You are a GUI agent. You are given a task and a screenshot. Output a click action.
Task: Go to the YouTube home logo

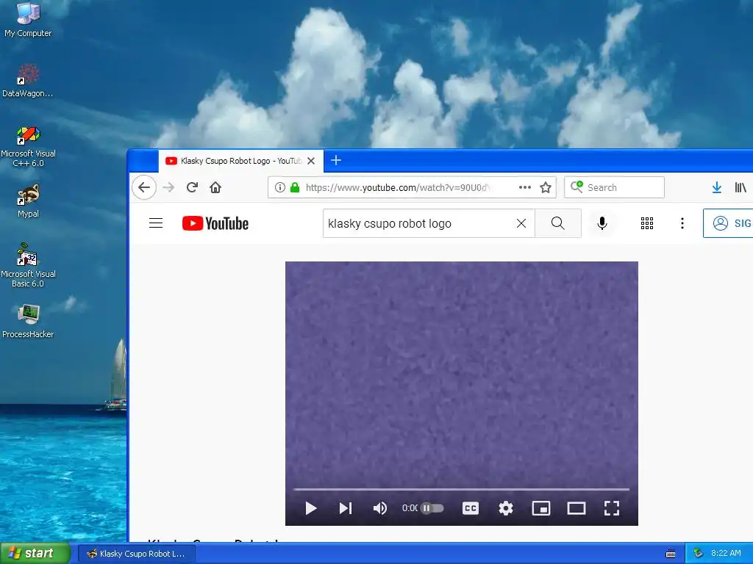pyautogui.click(x=215, y=223)
